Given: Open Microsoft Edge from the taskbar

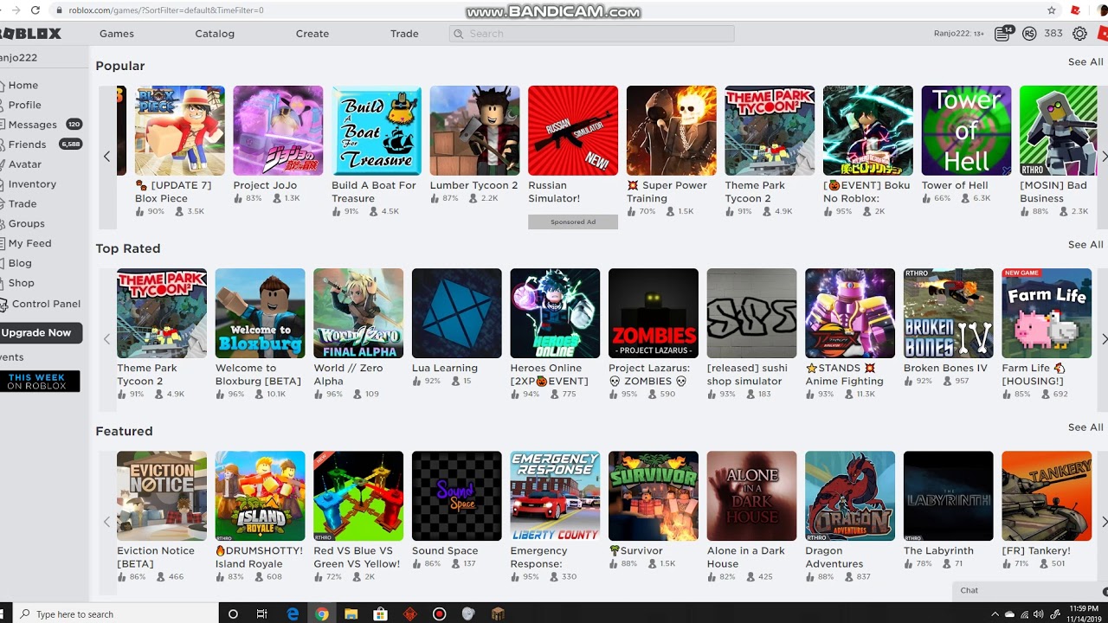Looking at the screenshot, I should tap(293, 613).
